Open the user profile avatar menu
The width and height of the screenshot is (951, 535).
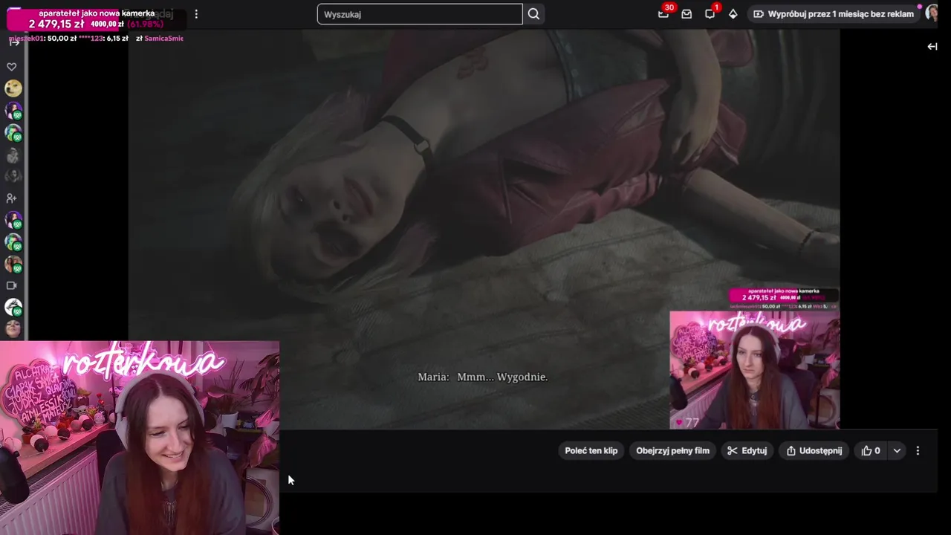pyautogui.click(x=931, y=13)
